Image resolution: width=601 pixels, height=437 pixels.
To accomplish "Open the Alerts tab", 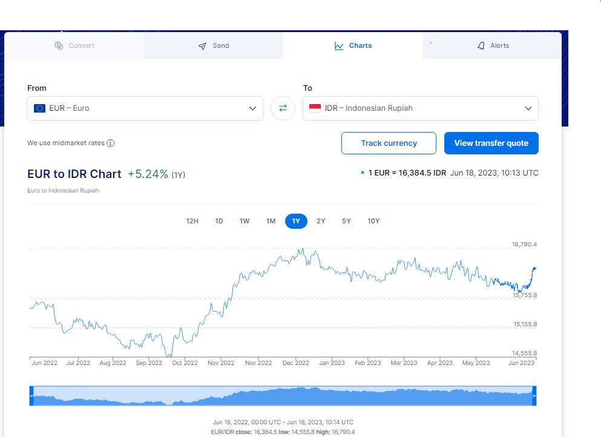I will (492, 46).
